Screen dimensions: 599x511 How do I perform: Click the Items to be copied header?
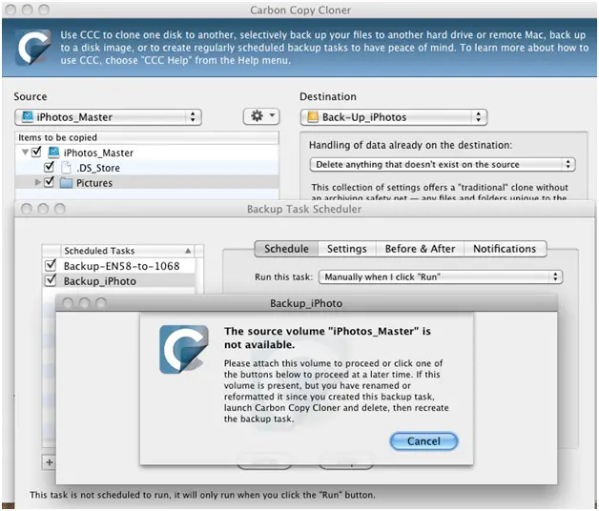tap(147, 137)
